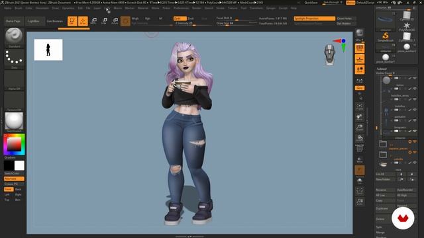Viewport: 424px width, 238px height.
Task: Switch to Scale transform mode on top shelf
Action: click(104, 21)
